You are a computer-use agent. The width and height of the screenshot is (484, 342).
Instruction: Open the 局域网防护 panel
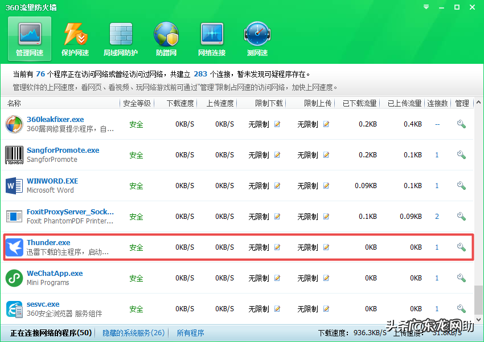click(120, 38)
